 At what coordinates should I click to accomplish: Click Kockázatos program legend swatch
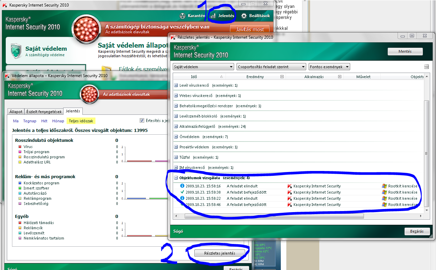click(x=20, y=183)
